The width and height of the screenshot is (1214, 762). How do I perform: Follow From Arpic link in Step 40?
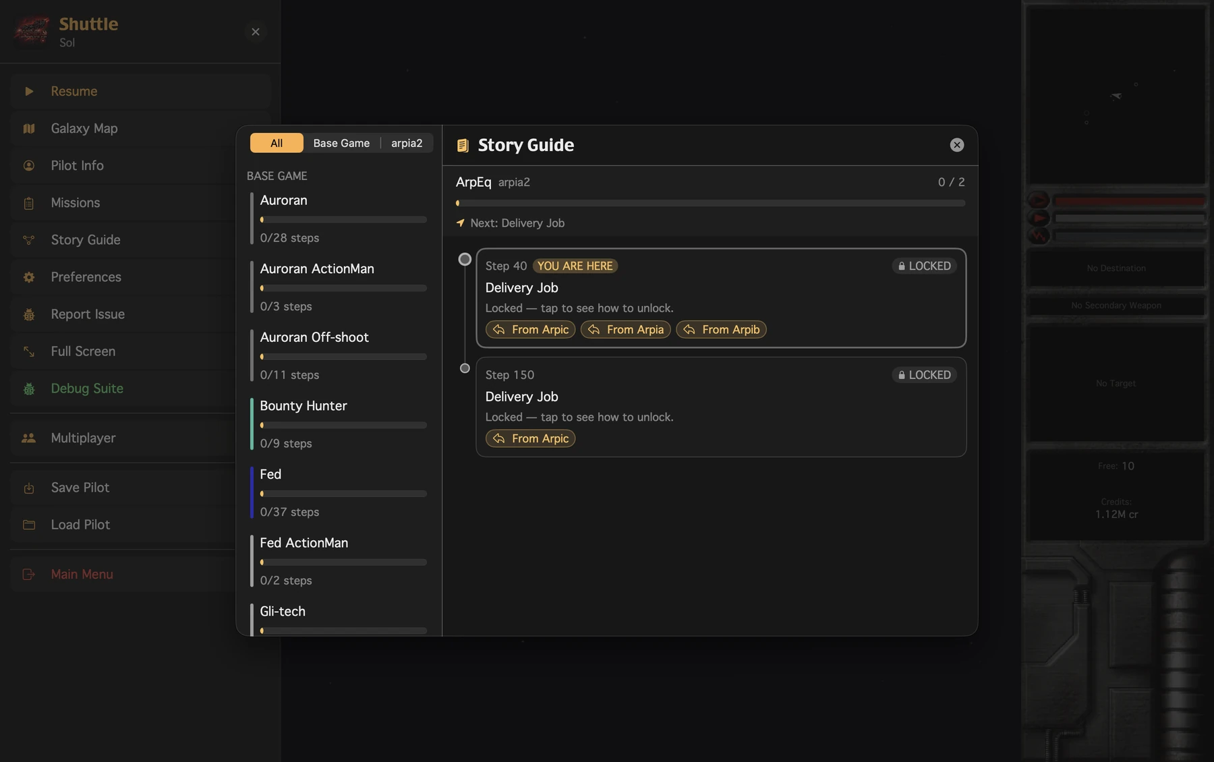click(x=530, y=330)
